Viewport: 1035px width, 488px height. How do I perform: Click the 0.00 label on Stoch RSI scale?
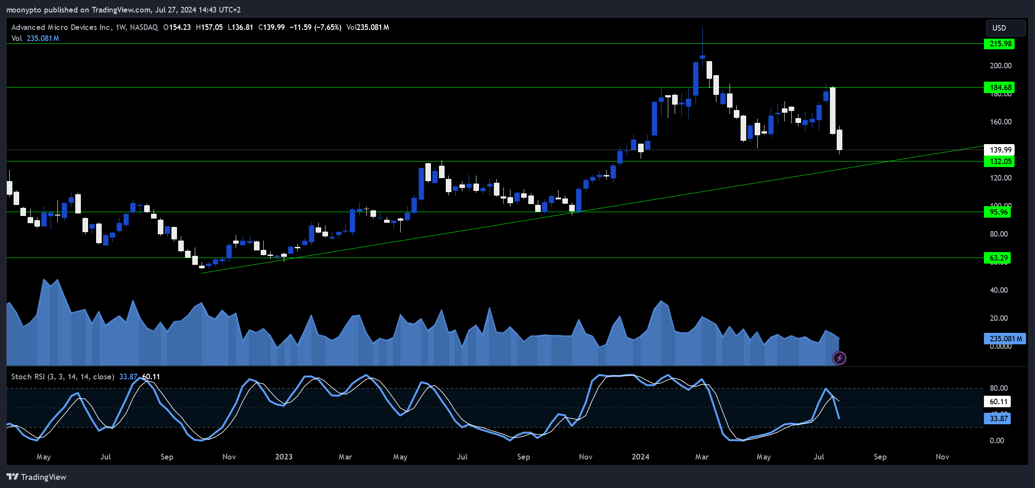pos(997,441)
